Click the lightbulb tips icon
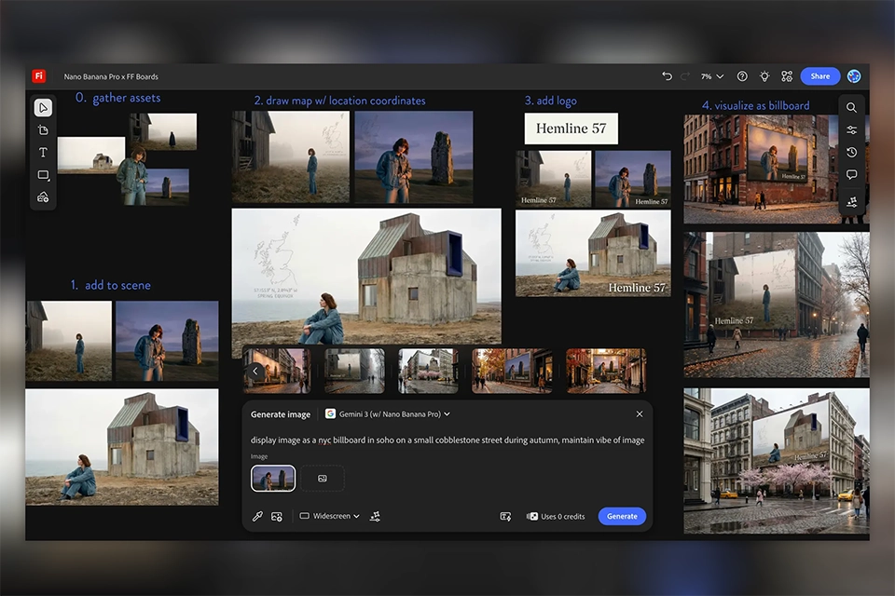Image resolution: width=895 pixels, height=596 pixels. [x=764, y=76]
